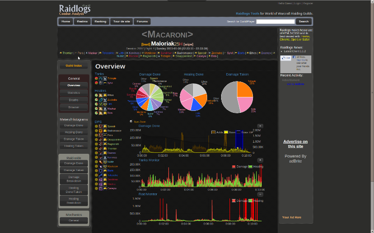The height and width of the screenshot is (233, 374).
Task: Click the Login link at top right
Action: [297, 3]
